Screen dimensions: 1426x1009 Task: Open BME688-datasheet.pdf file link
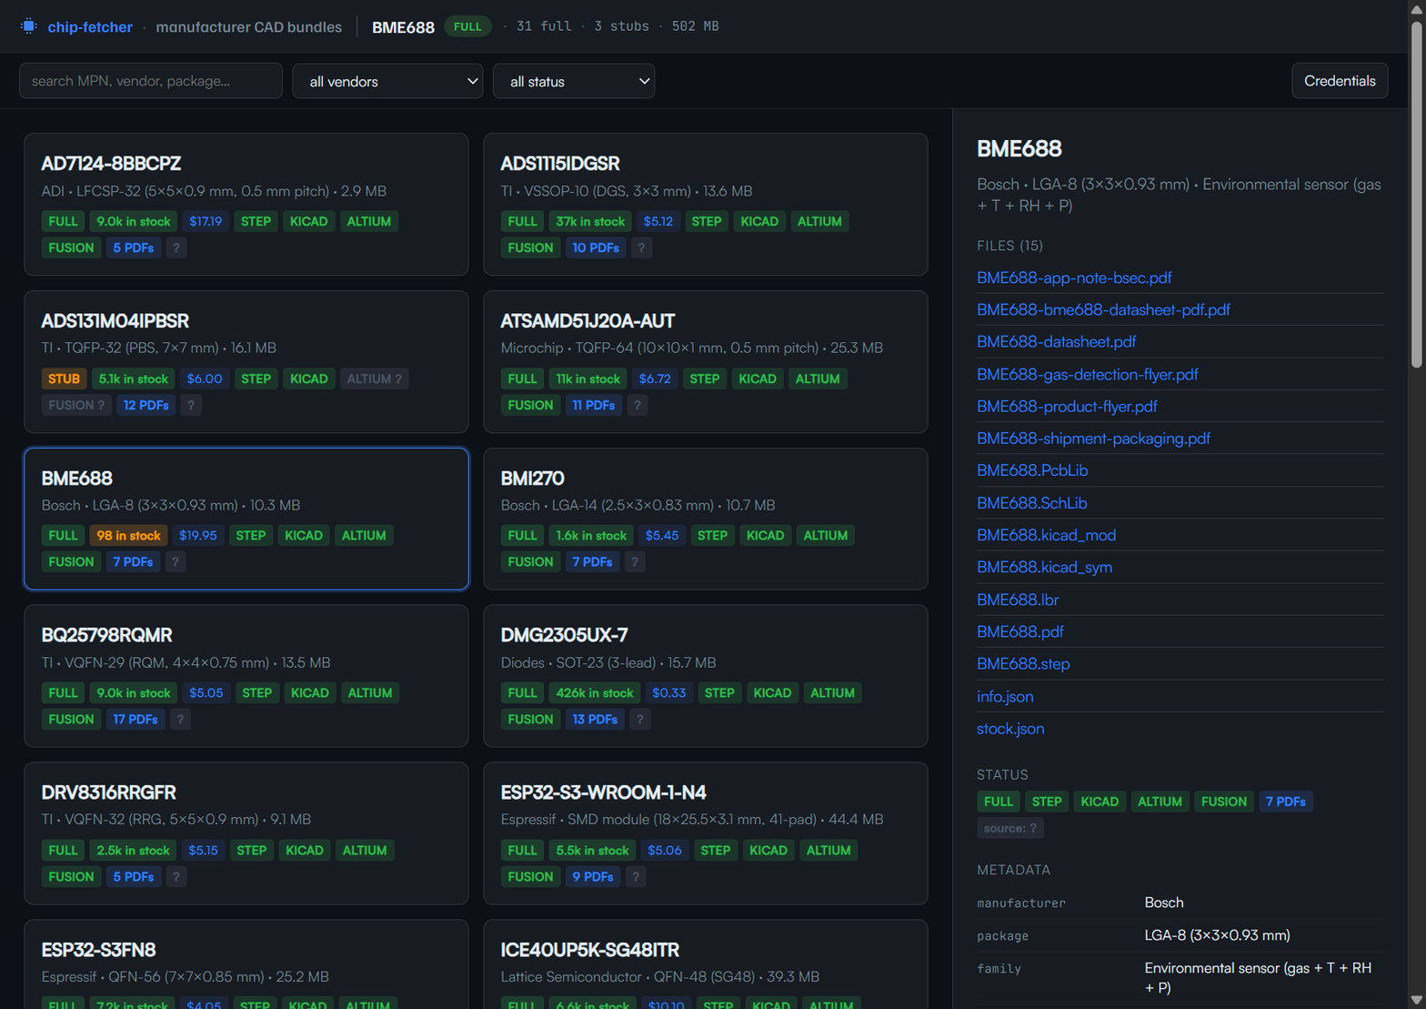[1057, 342]
